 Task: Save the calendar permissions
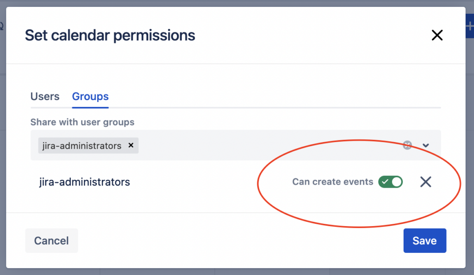pyautogui.click(x=425, y=240)
